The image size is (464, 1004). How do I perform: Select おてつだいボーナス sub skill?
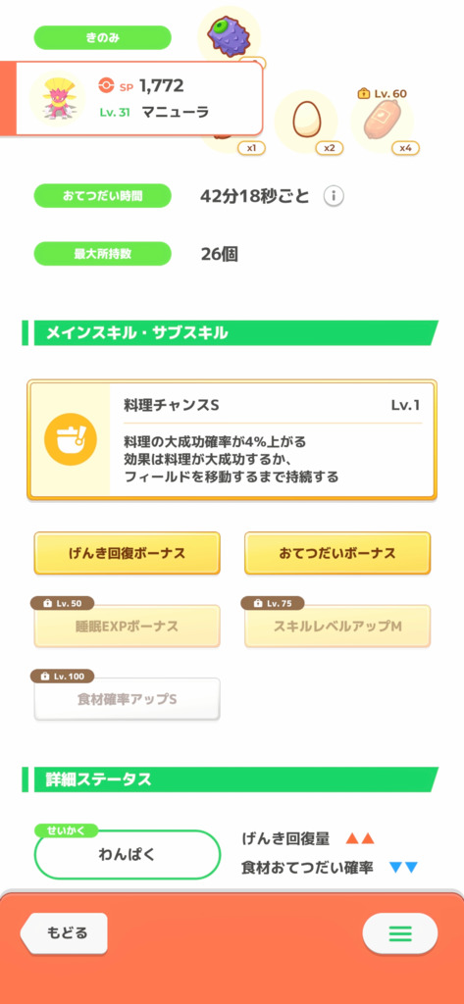(337, 553)
